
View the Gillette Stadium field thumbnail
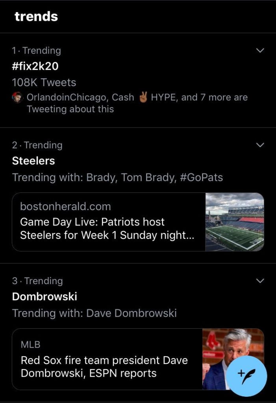tap(235, 222)
